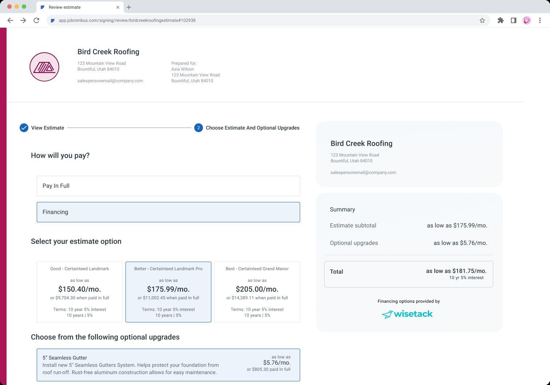Click the 'Summary' heading
This screenshot has width=550, height=385.
(343, 210)
